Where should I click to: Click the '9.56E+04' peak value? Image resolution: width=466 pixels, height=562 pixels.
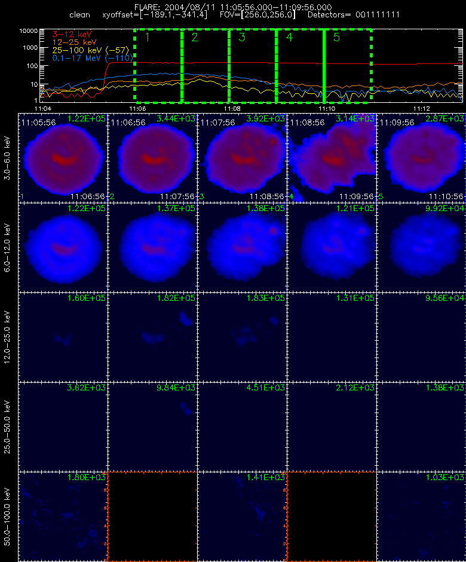click(x=445, y=298)
